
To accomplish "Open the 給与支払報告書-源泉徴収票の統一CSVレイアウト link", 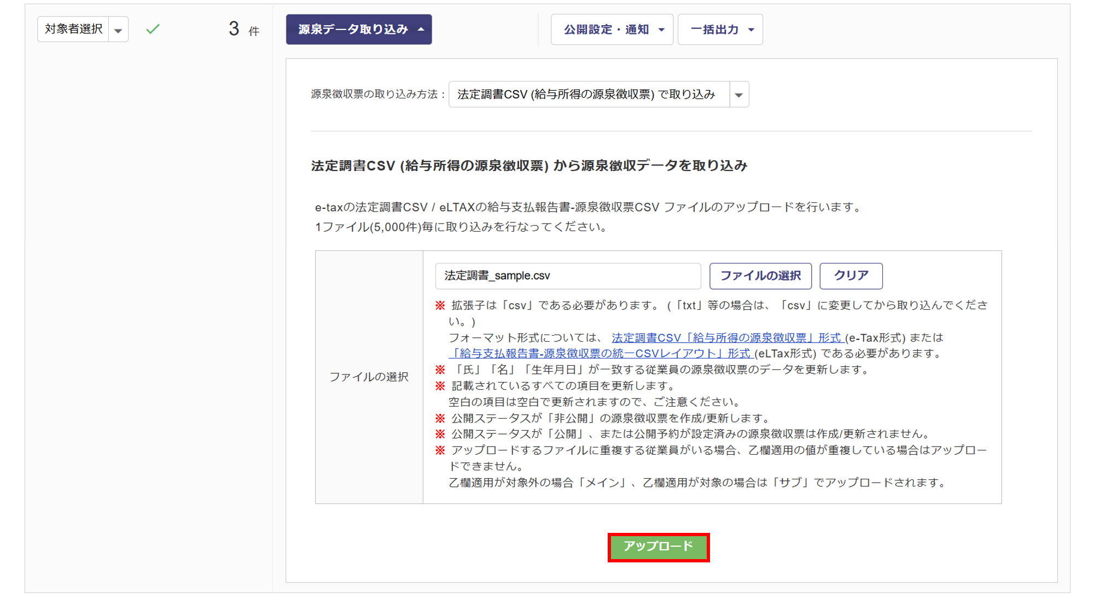I will pos(602,354).
